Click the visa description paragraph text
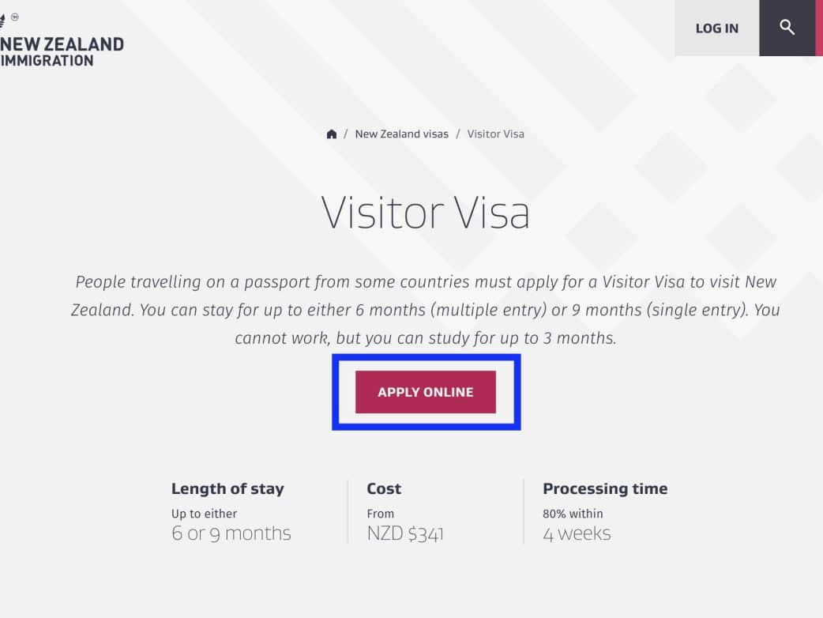Viewport: 823px width, 618px height. pos(425,310)
